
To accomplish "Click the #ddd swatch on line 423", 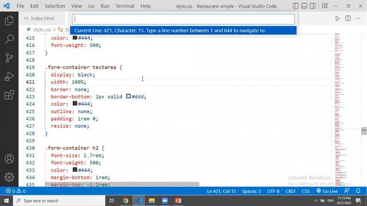I will coord(128,96).
